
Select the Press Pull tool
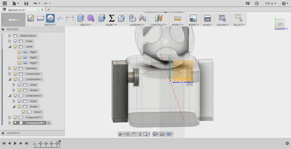(x=102, y=18)
